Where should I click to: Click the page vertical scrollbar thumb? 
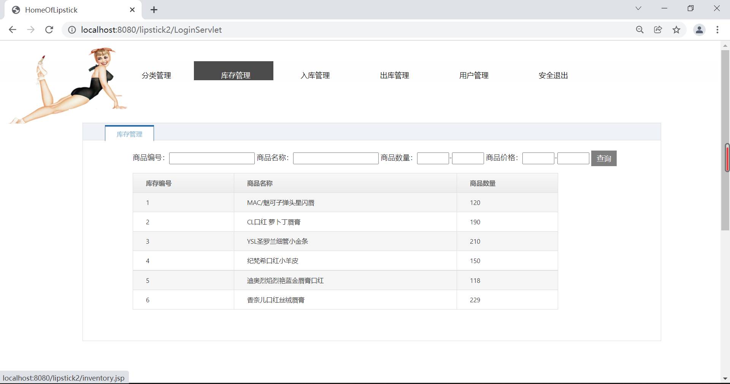(x=725, y=140)
